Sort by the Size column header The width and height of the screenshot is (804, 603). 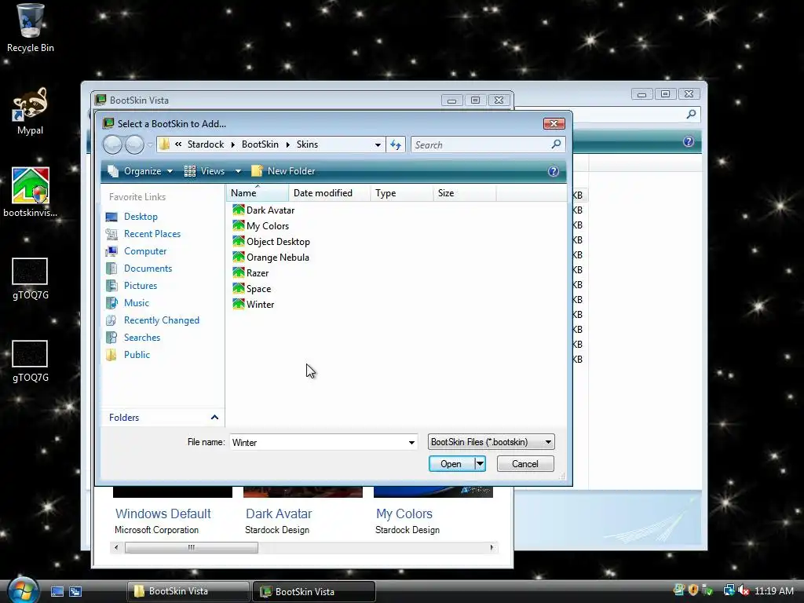465,193
